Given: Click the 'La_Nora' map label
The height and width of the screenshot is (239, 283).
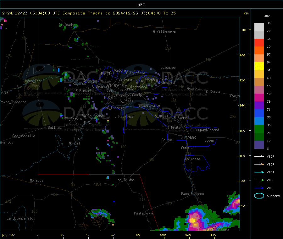Looking at the screenshot, I should coord(125,79).
